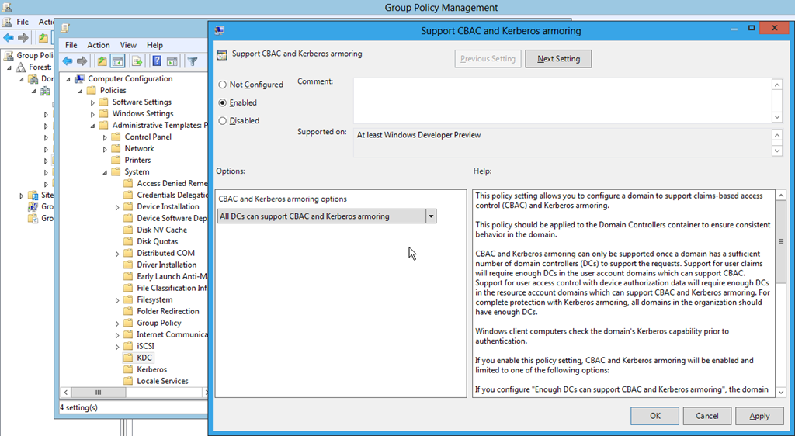
Task: Open Action menu in Group Policy Editor
Action: pos(99,45)
